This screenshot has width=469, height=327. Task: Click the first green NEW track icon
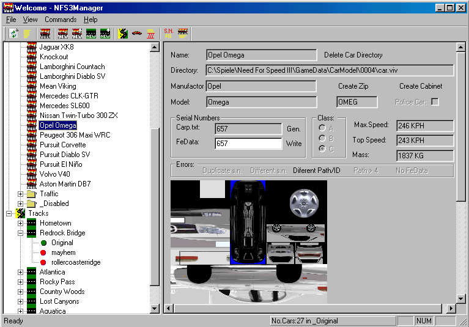coord(91,33)
